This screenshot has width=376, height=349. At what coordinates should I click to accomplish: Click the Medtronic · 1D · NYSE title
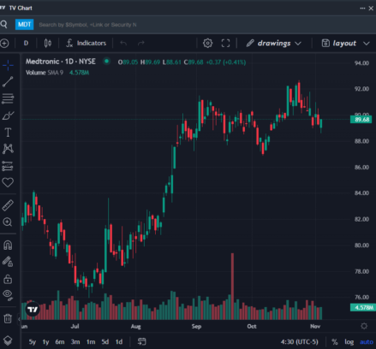click(61, 62)
